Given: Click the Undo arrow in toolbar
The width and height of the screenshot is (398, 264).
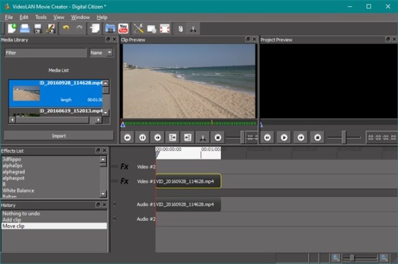Looking at the screenshot, I should pos(66,28).
